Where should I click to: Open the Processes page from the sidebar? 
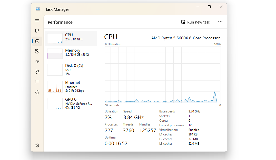coord(37,31)
